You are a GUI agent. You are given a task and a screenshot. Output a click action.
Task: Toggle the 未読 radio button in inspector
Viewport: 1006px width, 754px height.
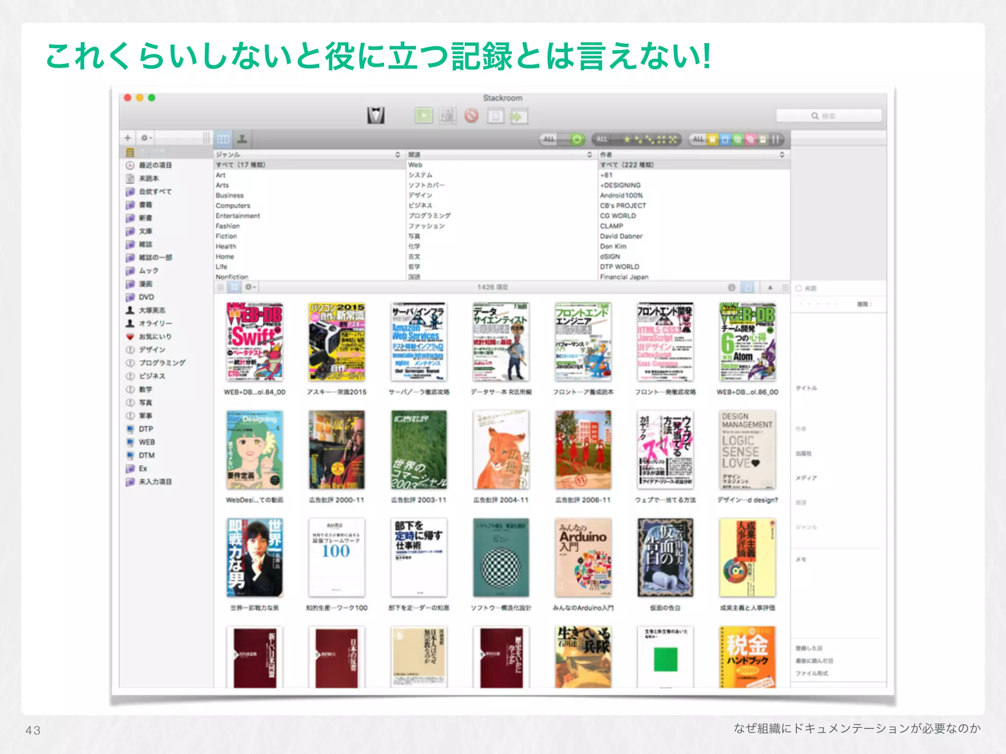click(799, 289)
